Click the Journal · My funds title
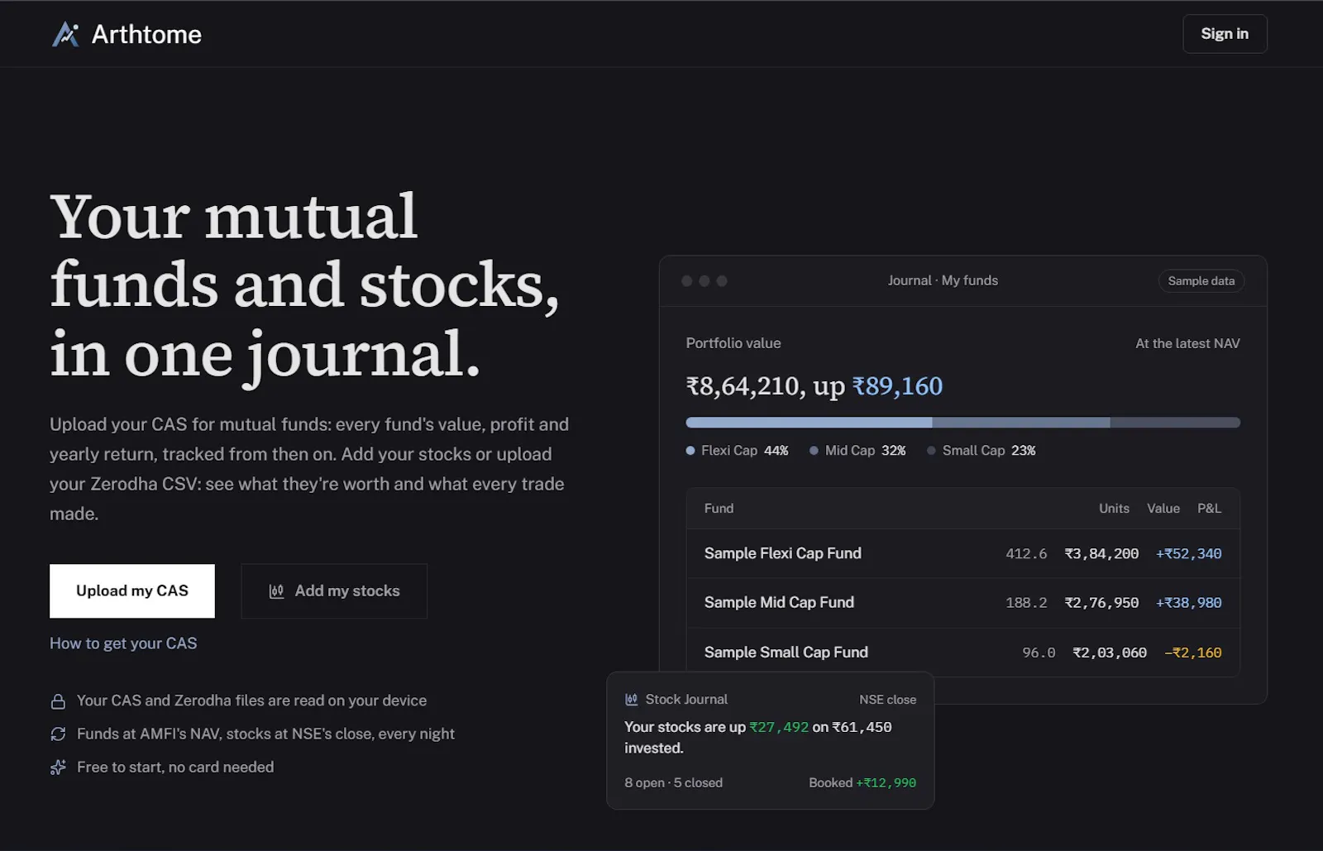This screenshot has width=1323, height=851. tap(943, 280)
